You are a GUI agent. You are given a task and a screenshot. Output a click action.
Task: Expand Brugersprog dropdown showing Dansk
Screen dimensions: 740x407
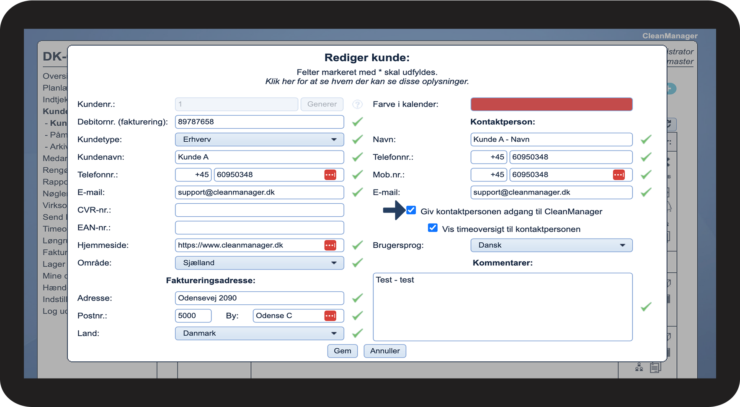click(551, 245)
